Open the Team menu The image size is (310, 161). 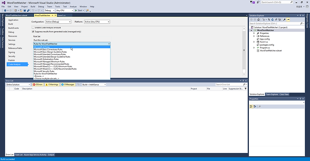(x=50, y=6)
